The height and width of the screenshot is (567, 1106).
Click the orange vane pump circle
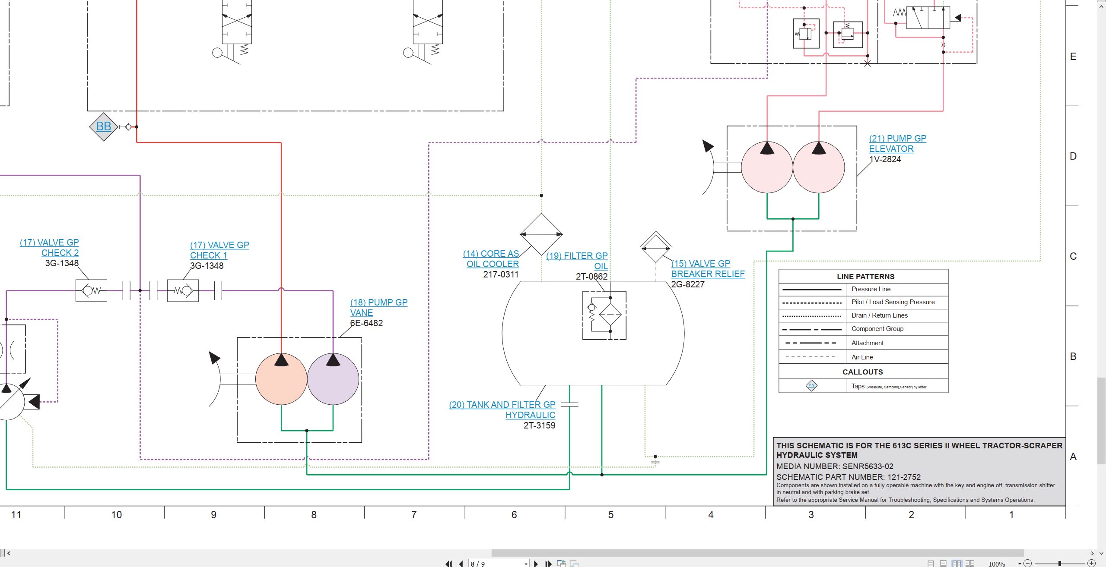281,379
